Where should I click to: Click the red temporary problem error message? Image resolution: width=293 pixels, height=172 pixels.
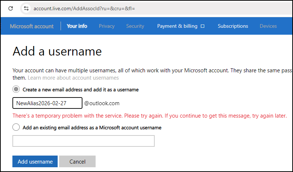point(150,116)
